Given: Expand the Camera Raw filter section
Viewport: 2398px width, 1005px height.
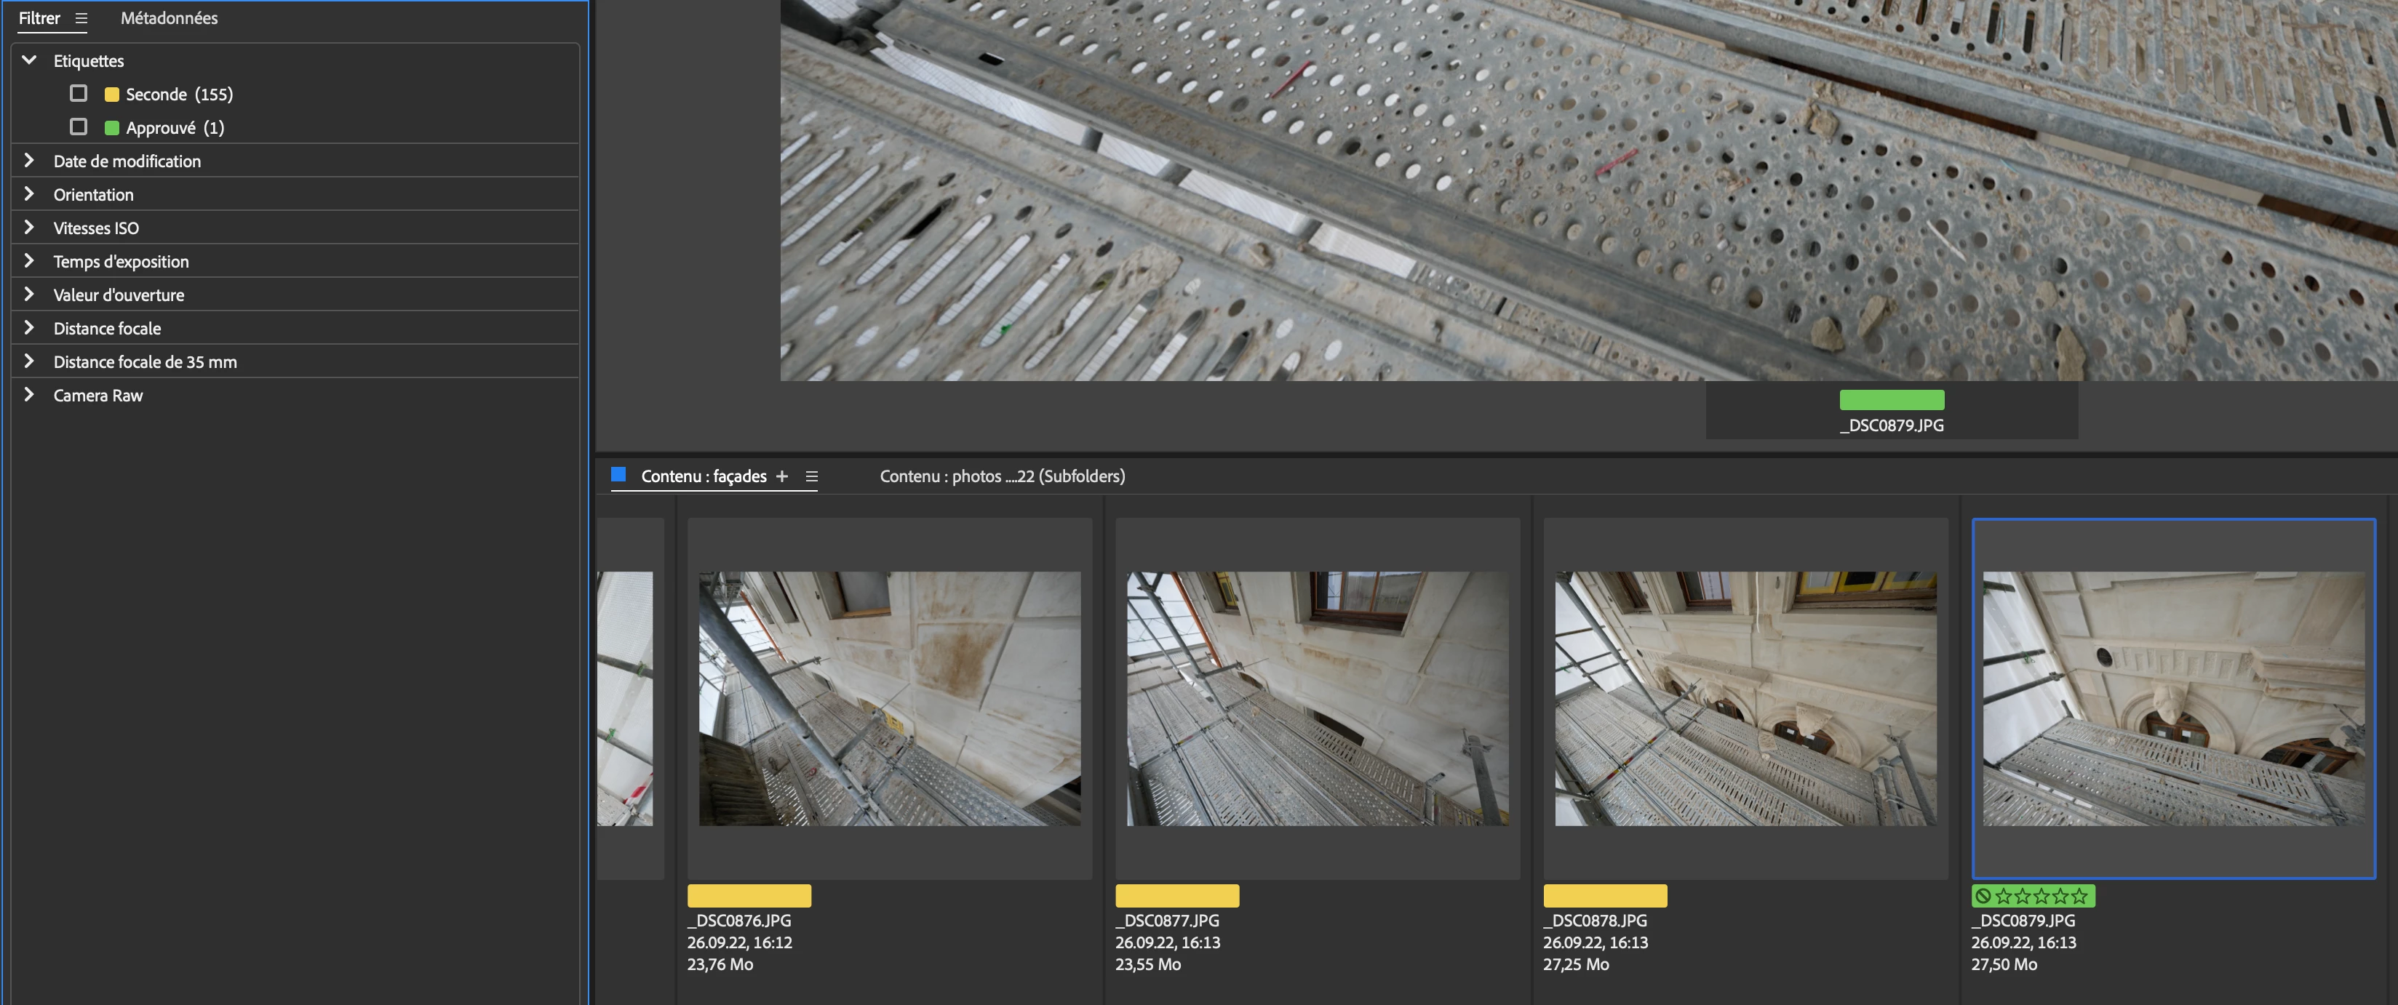Looking at the screenshot, I should pos(30,395).
